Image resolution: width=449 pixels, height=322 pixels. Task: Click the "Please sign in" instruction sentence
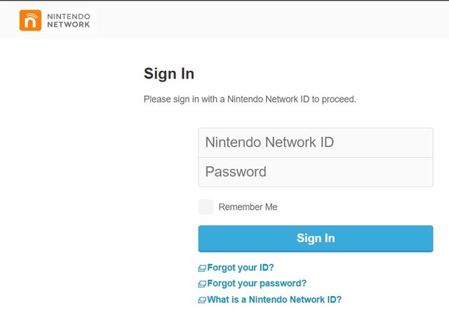point(250,100)
